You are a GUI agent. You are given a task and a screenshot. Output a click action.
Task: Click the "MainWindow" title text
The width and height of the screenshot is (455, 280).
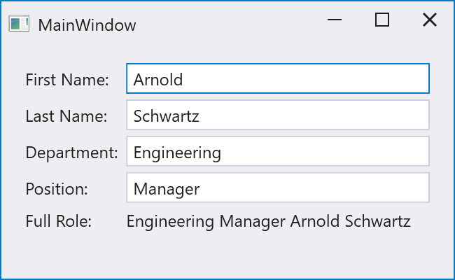87,25
